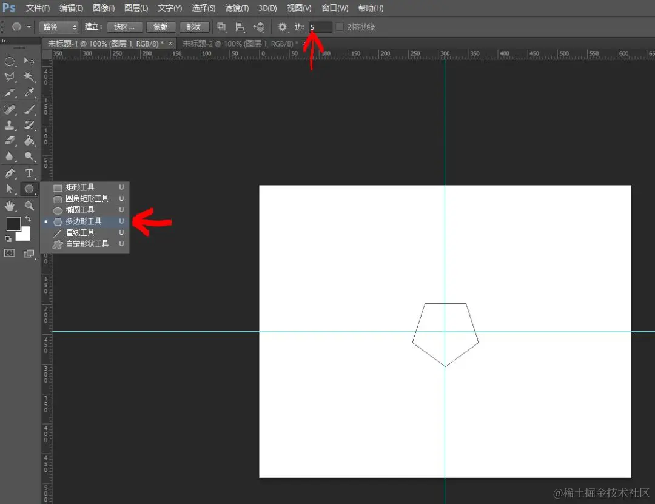Open path operations options

221,27
